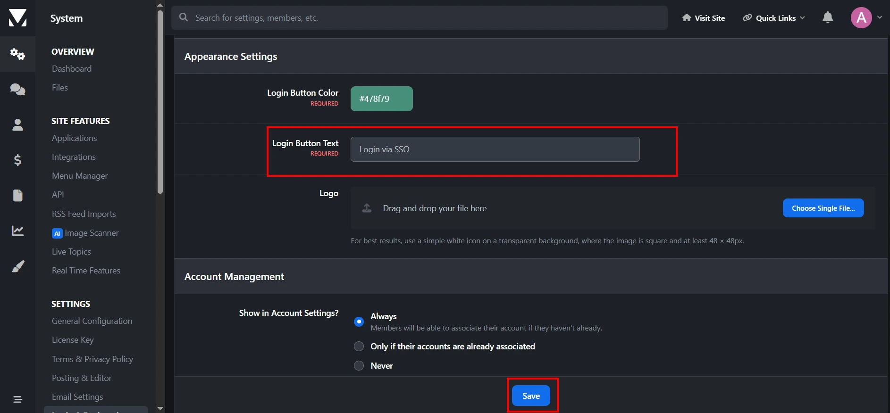The image size is (890, 413).
Task: Click the upload arrow icon in Logo dropzone
Action: tap(367, 208)
